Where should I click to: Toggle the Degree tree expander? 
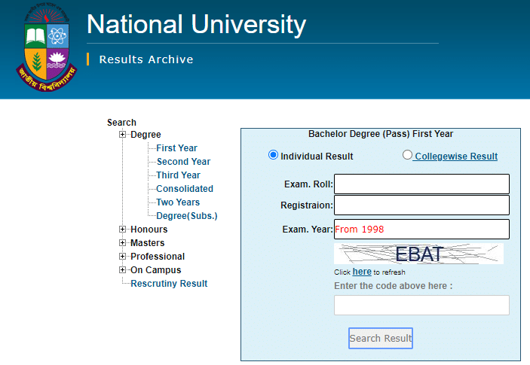click(x=122, y=134)
